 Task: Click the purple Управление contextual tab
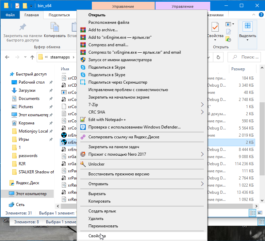click(x=183, y=6)
